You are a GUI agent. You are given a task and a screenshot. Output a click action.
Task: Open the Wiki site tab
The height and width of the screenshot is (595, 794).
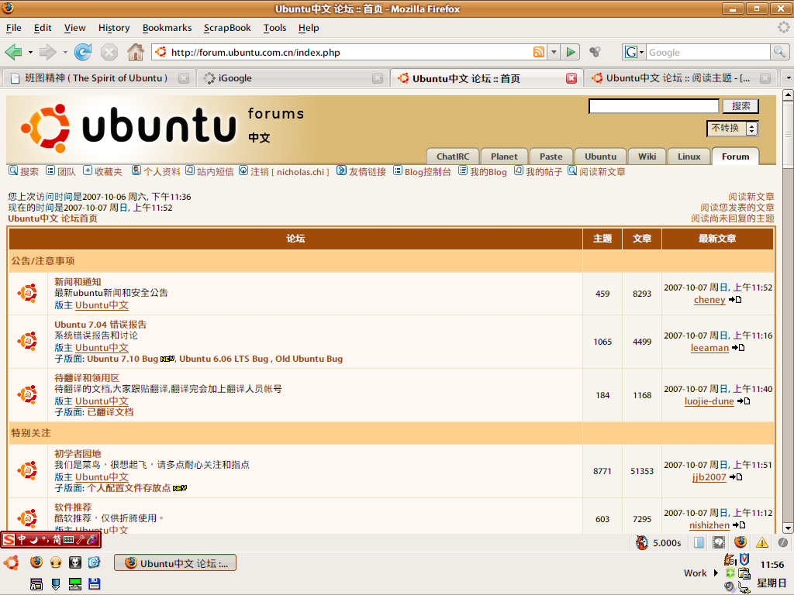(647, 156)
